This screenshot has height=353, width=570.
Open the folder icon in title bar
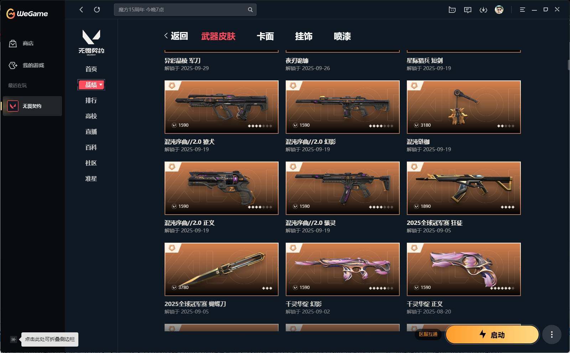click(452, 10)
